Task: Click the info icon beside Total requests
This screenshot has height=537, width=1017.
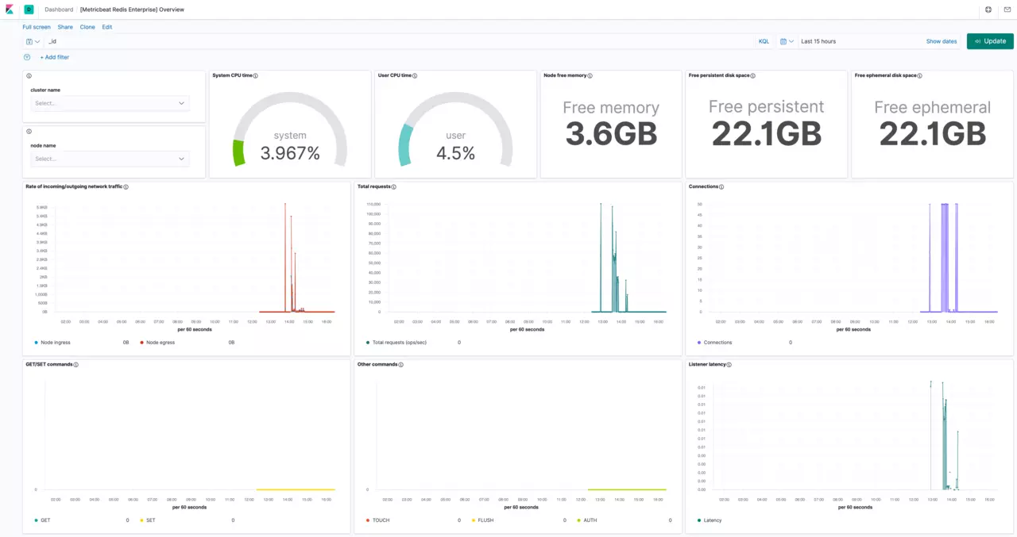Action: [394, 187]
